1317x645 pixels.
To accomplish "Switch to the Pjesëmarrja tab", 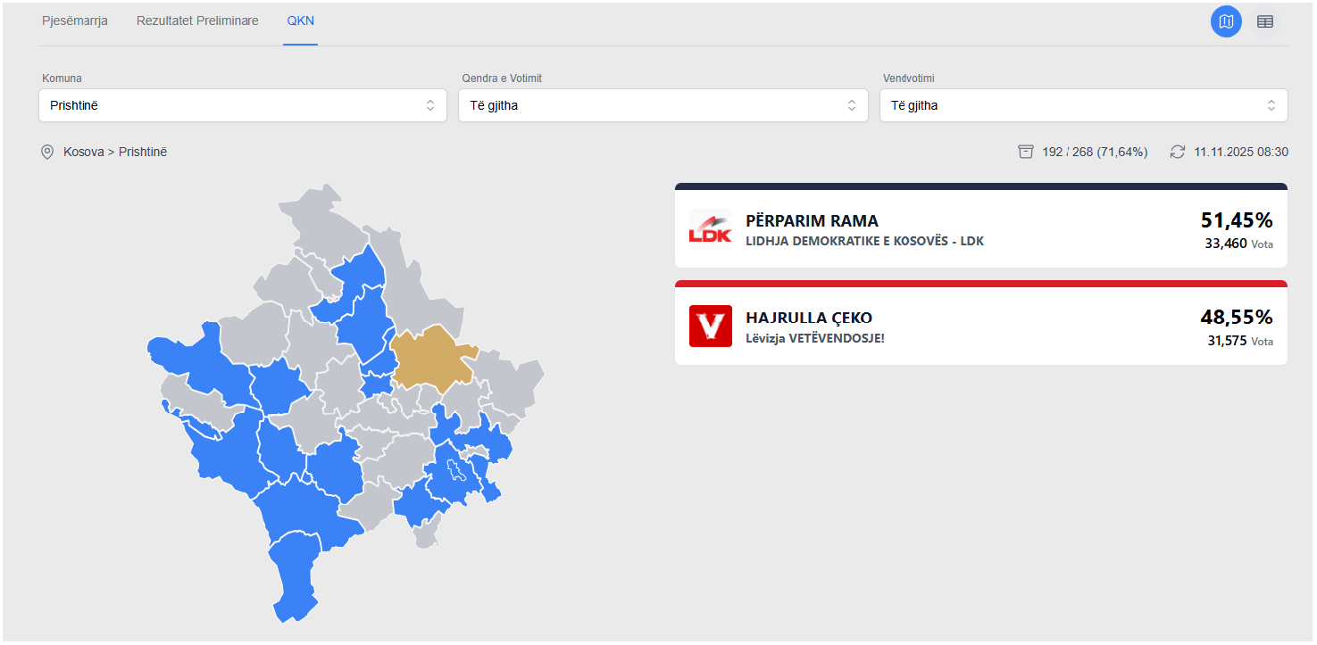I will [75, 21].
